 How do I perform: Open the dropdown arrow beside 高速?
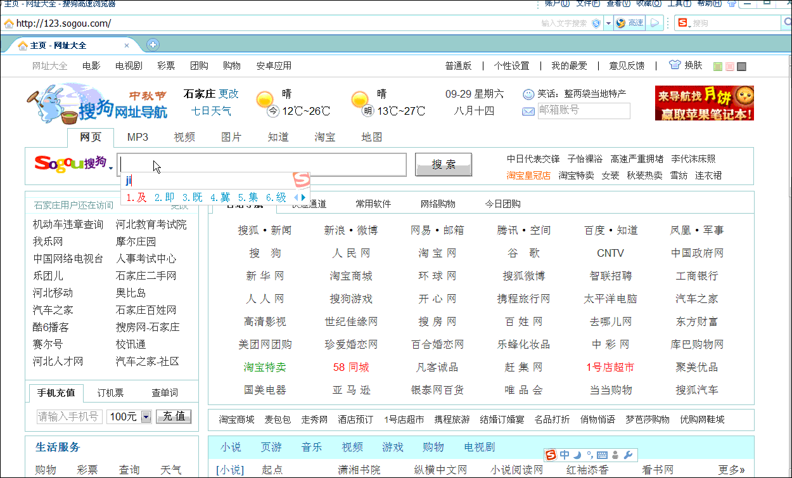click(608, 23)
